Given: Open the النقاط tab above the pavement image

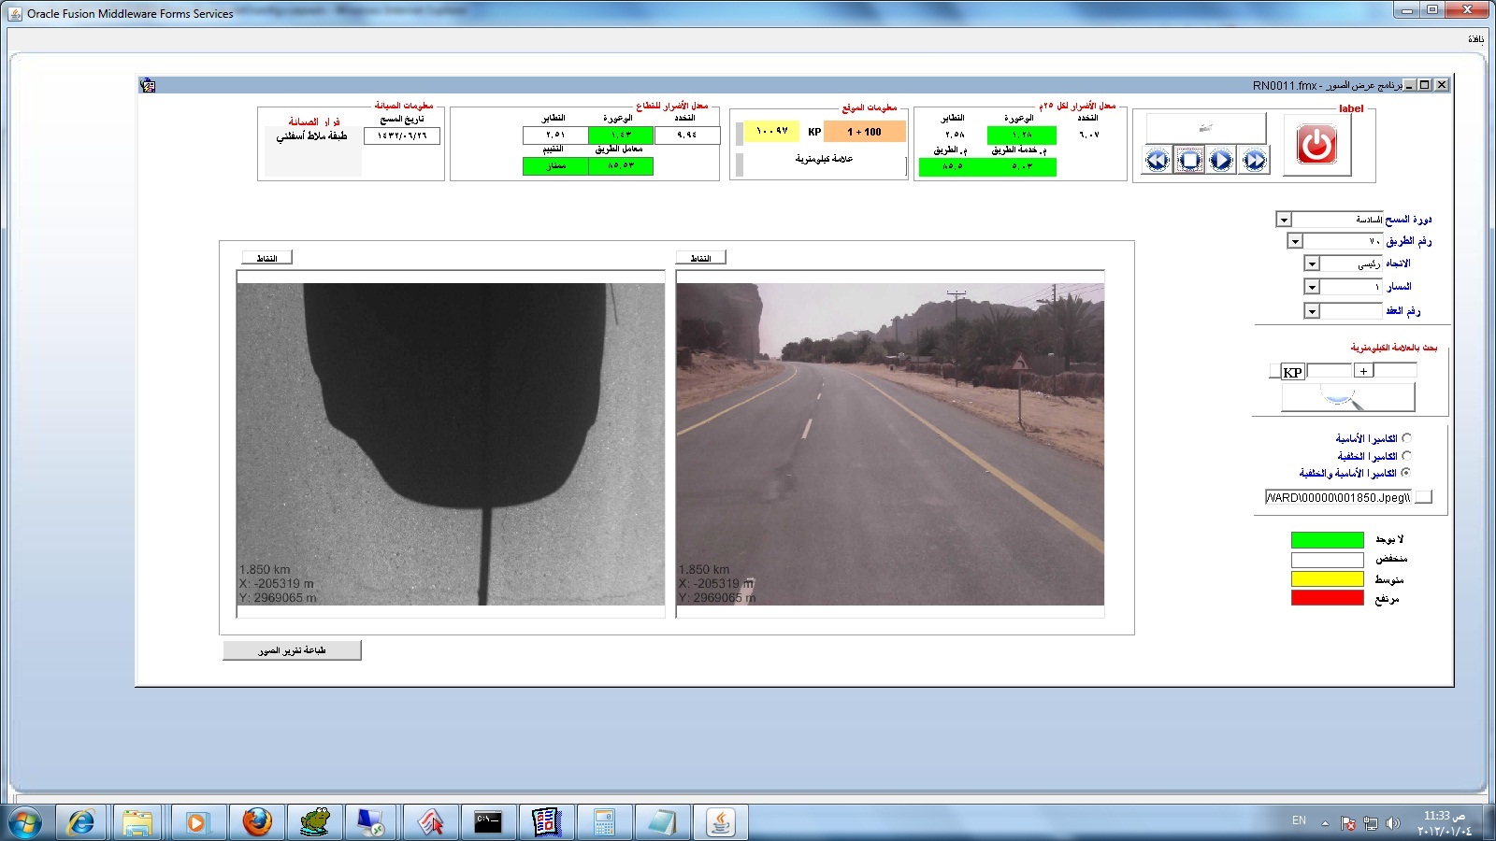Looking at the screenshot, I should pyautogui.click(x=266, y=258).
